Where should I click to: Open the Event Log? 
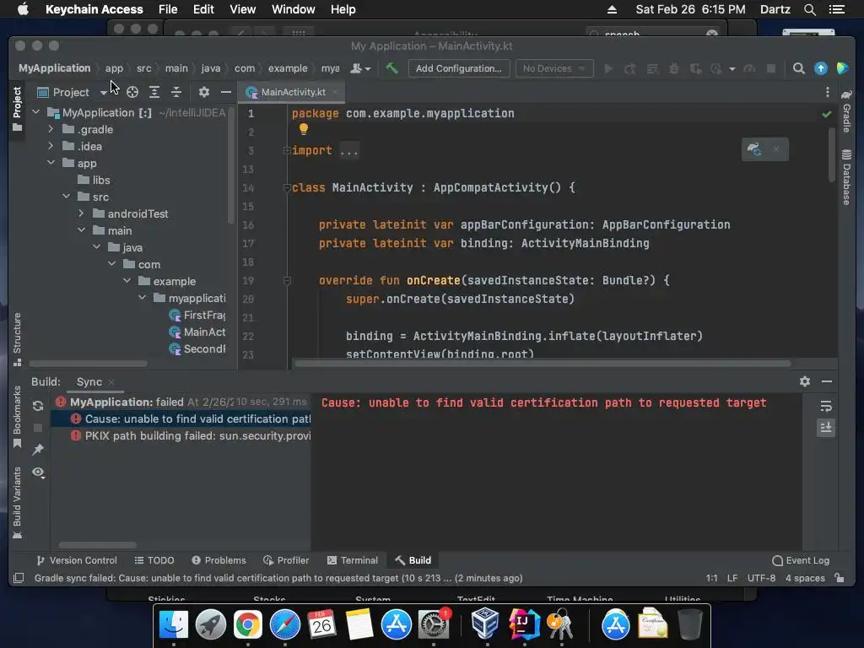pos(801,560)
